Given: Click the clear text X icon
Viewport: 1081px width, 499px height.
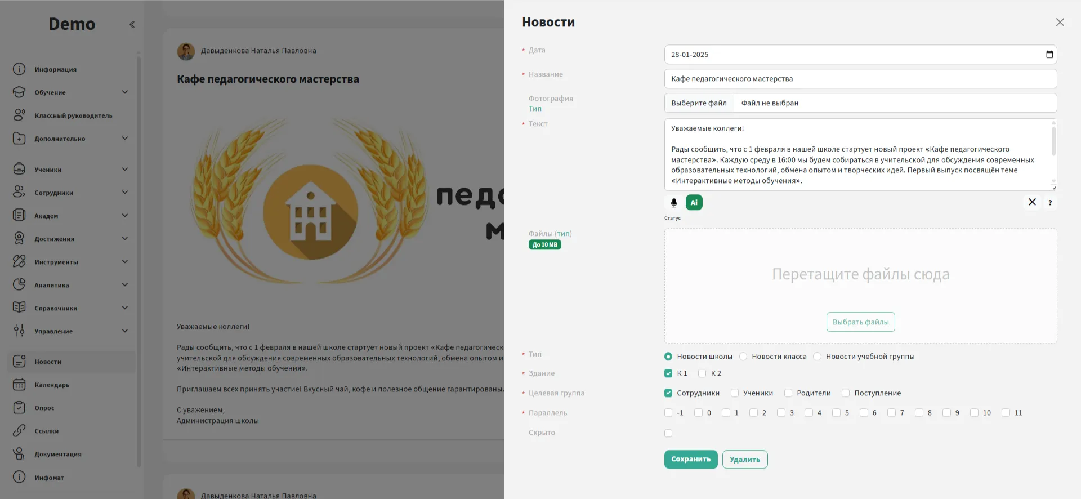Looking at the screenshot, I should [x=1031, y=202].
